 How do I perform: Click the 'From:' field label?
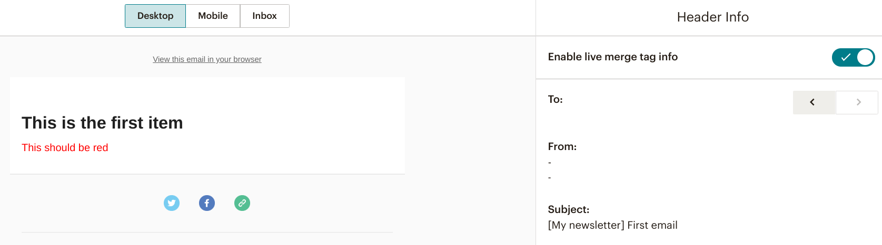pyautogui.click(x=562, y=146)
